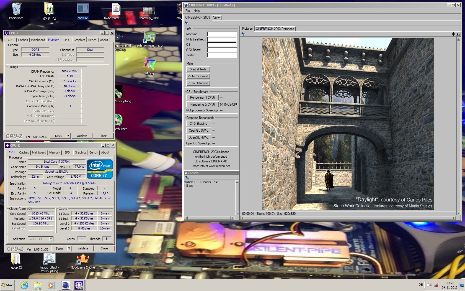The width and height of the screenshot is (465, 291).
Task: Click the Start all tests button
Action: [198, 69]
